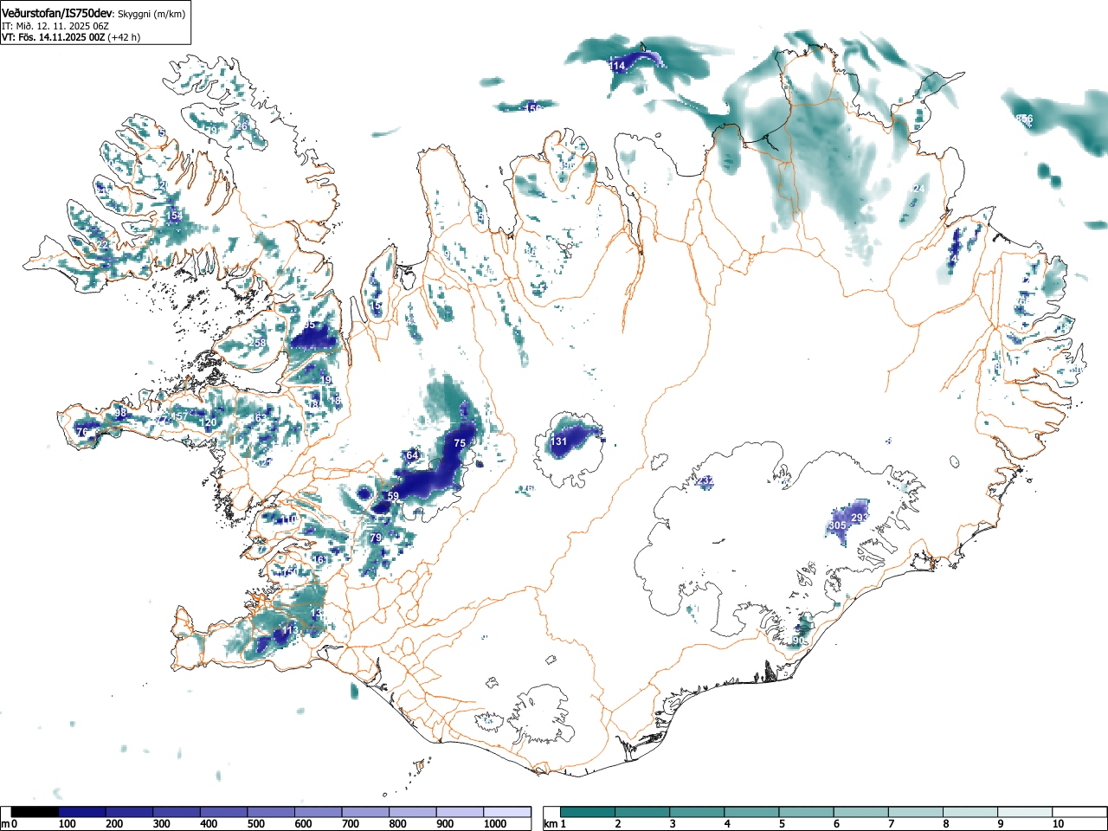Click the '258' visibility value in west Iceland
Viewport: 1108px width, 831px height.
coord(258,343)
